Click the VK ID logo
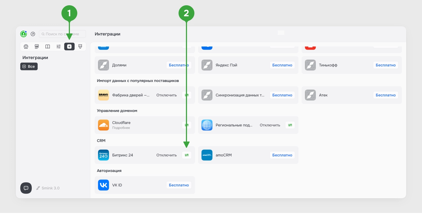This screenshot has width=422, height=214. (103, 185)
